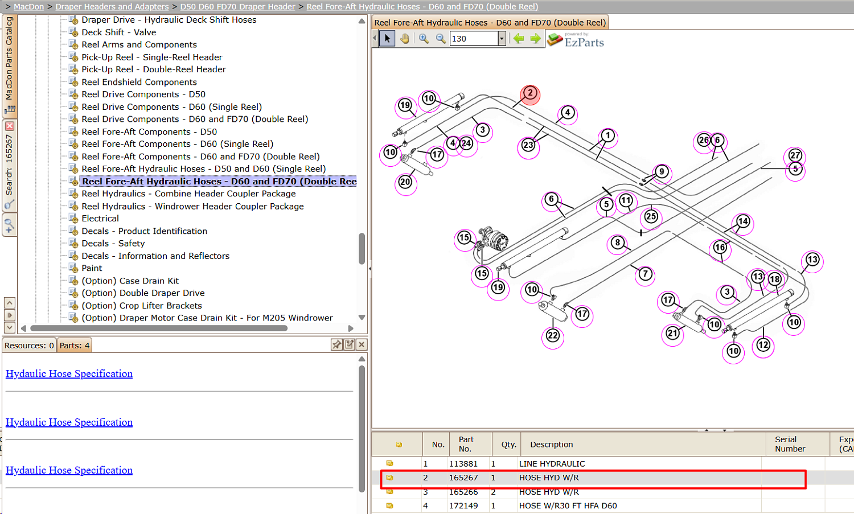Select the pointer arrow tool

pyautogui.click(x=387, y=39)
